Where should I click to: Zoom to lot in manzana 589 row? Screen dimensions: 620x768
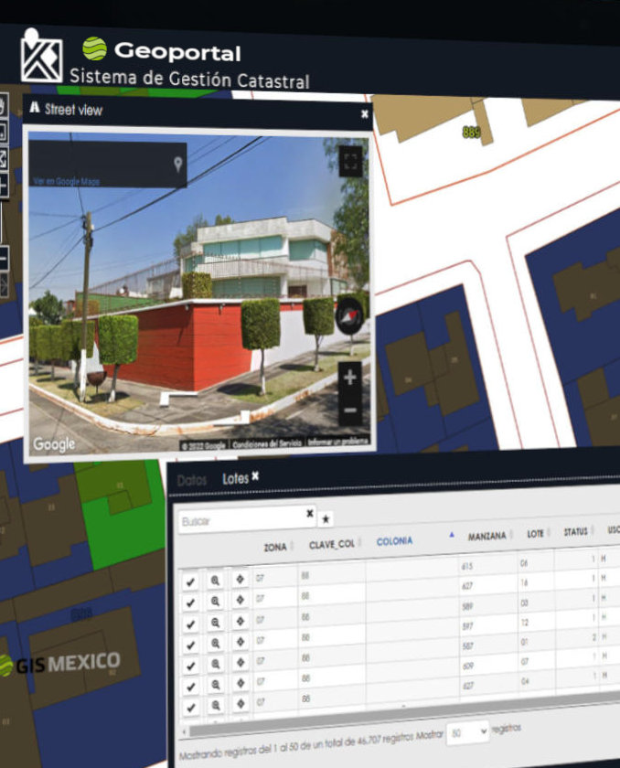215,623
